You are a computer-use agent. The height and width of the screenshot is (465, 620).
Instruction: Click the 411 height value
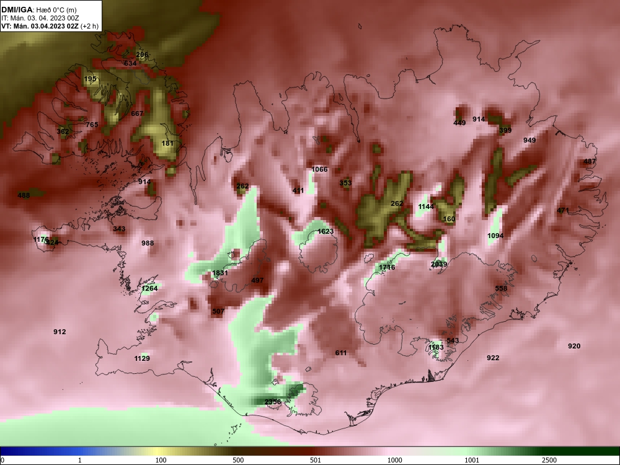(298, 190)
